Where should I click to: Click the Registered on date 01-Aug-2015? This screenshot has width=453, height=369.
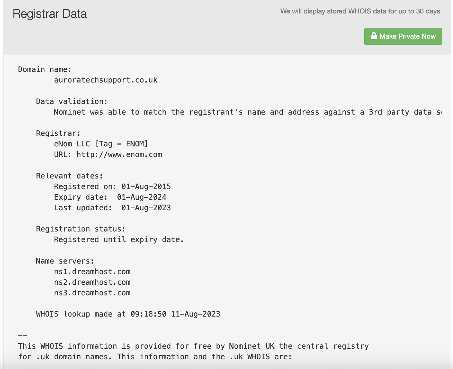[x=146, y=187]
